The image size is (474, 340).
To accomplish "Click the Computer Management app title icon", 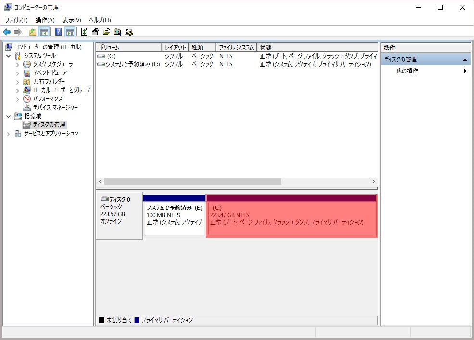I will 8,7.
